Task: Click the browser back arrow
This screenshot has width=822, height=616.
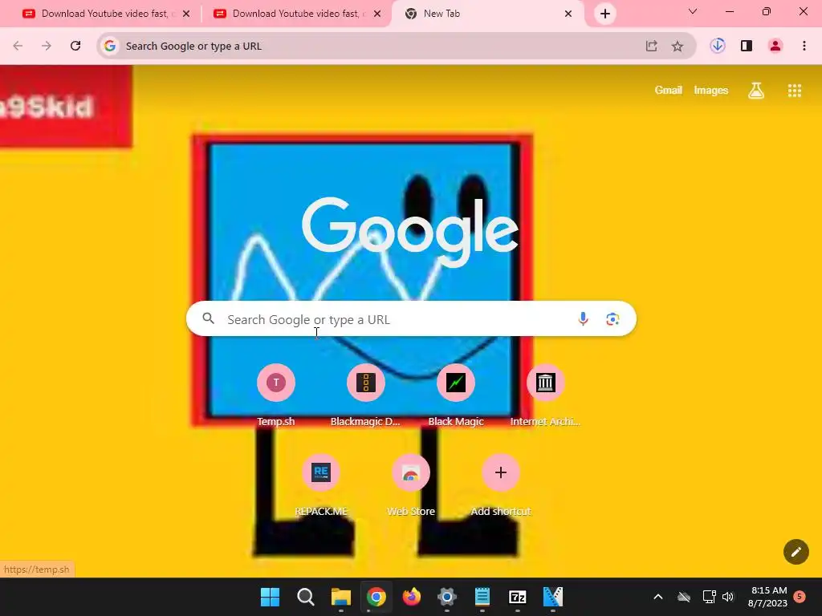Action: [x=18, y=46]
